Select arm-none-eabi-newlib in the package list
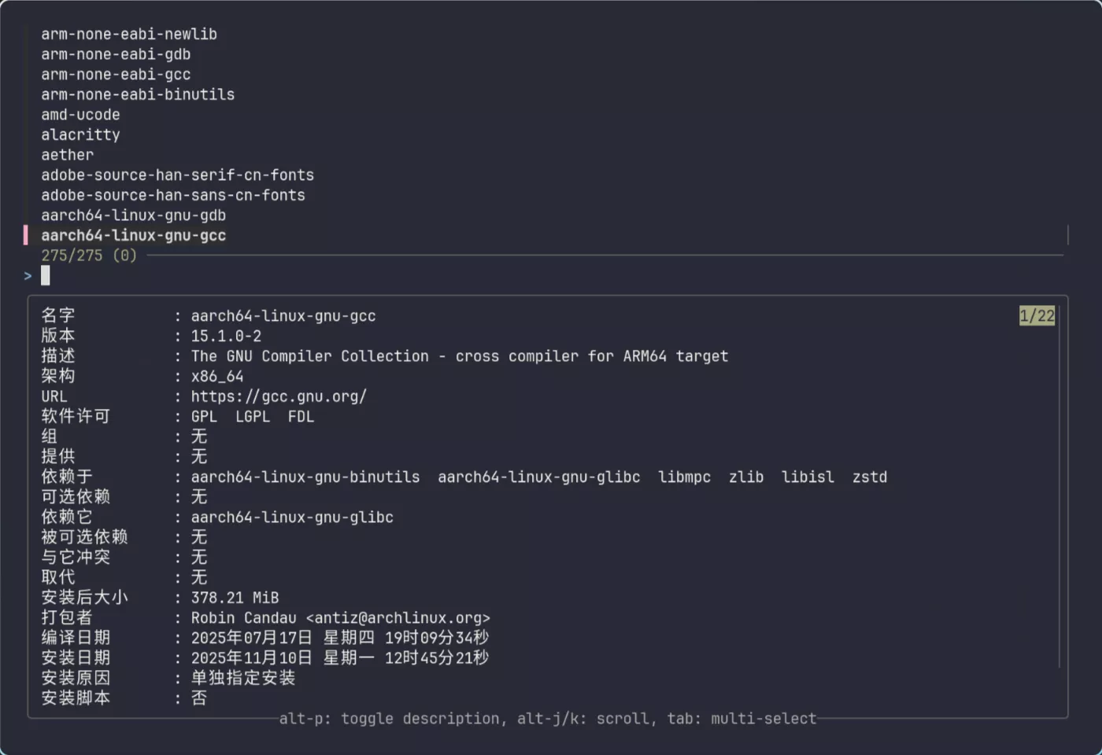The image size is (1102, 755). [128, 34]
